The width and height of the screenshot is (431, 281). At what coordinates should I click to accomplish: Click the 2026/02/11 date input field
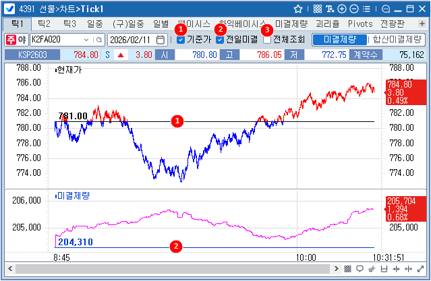(131, 39)
